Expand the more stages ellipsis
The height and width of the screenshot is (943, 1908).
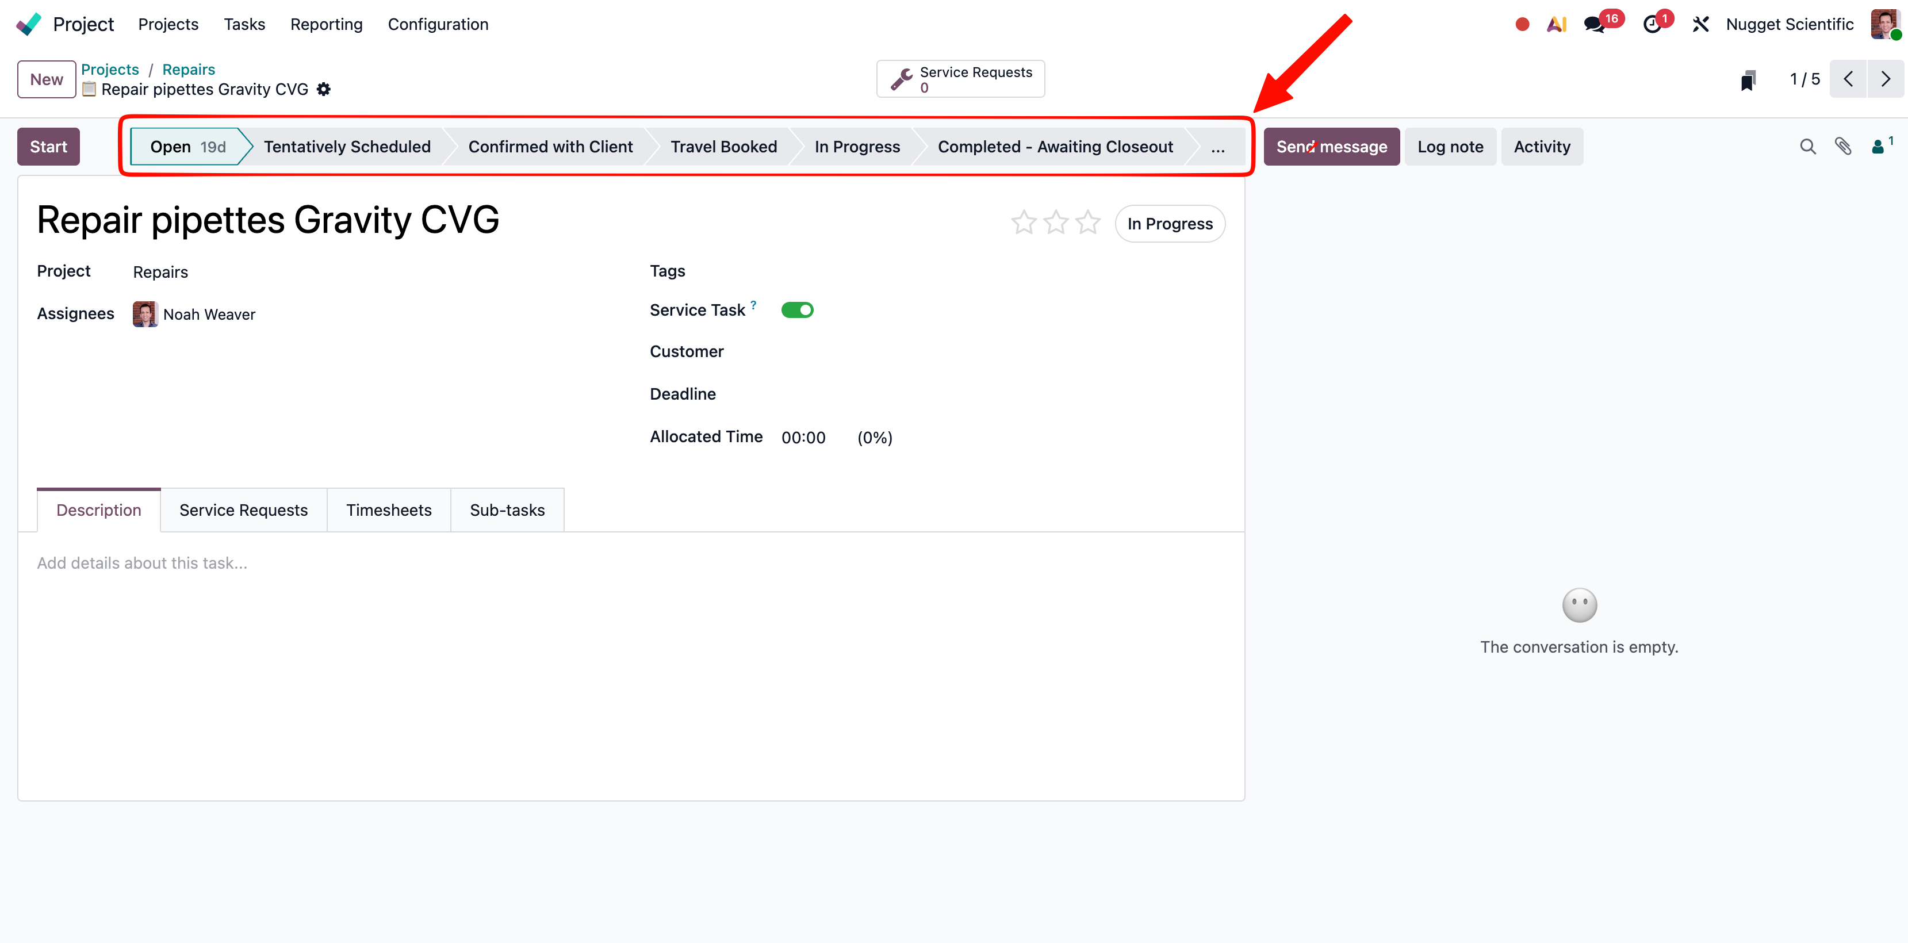(1218, 147)
